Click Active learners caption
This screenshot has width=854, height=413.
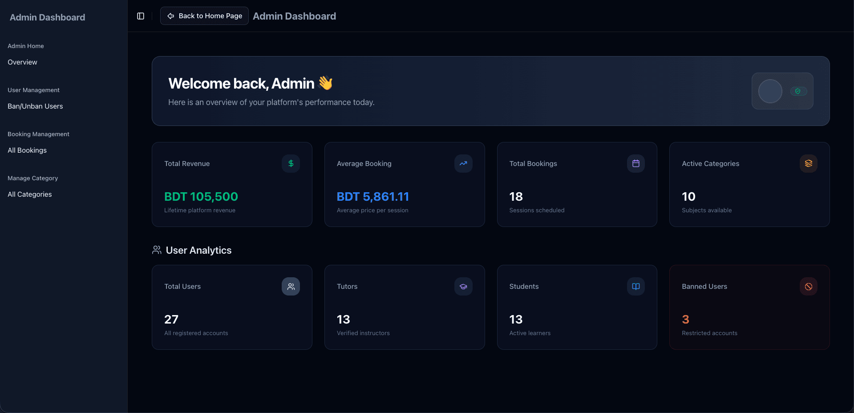(530, 333)
